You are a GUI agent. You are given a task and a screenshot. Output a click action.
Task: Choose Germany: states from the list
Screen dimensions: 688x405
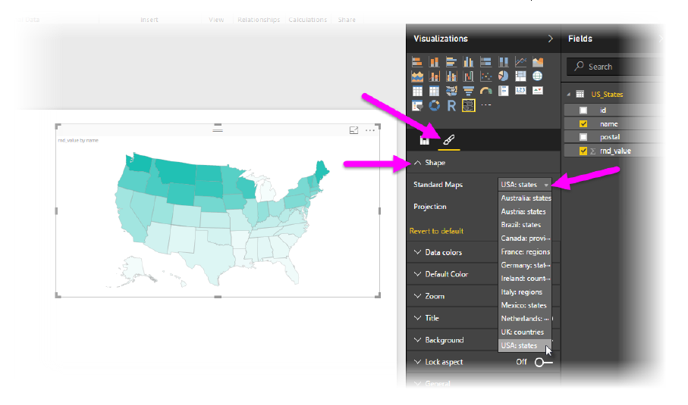click(525, 265)
